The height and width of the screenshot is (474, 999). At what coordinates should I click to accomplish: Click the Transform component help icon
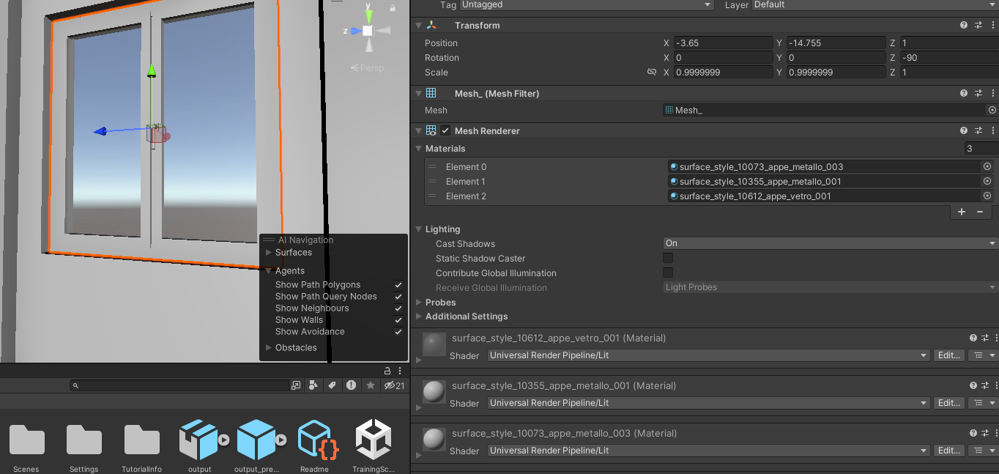(963, 24)
